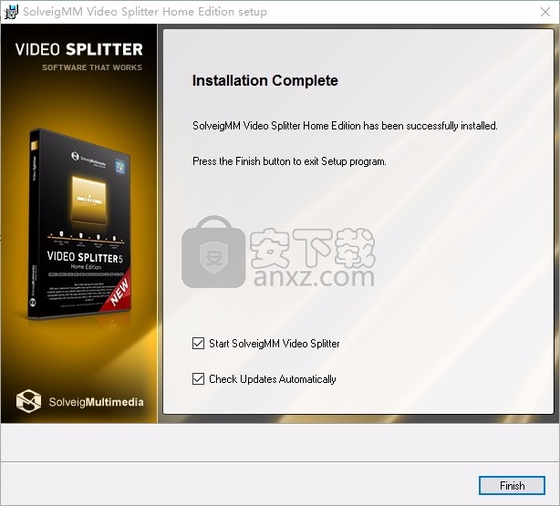Click the SolveigMultimedia logo icon
560x506 pixels.
(28, 400)
